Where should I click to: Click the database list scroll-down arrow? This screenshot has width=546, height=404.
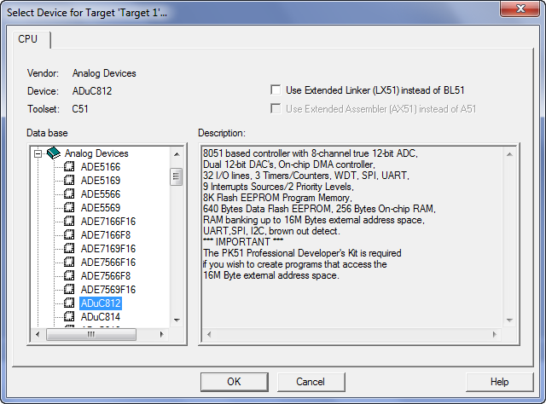coord(177,320)
